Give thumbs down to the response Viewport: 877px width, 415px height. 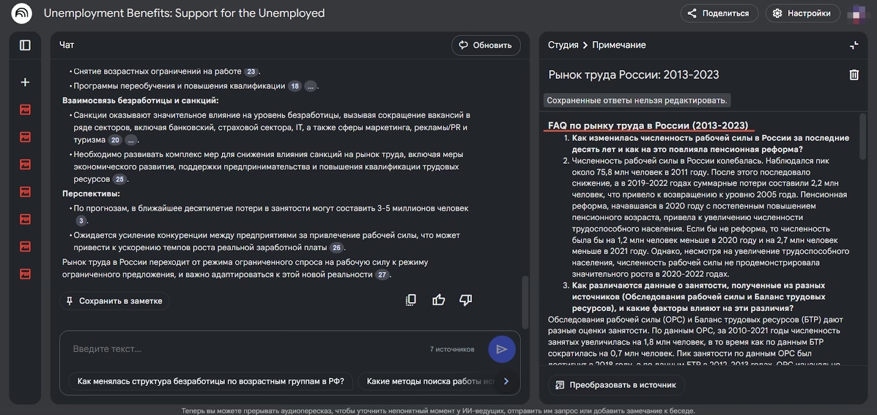pos(465,300)
